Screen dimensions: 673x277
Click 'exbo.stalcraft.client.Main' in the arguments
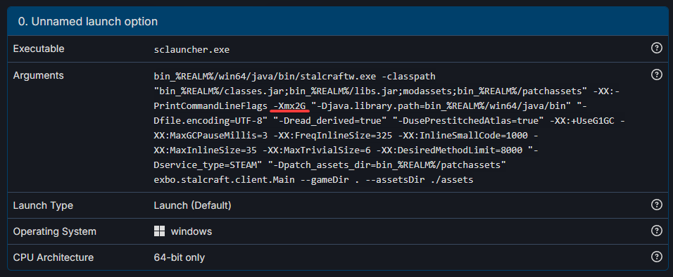coord(224,180)
